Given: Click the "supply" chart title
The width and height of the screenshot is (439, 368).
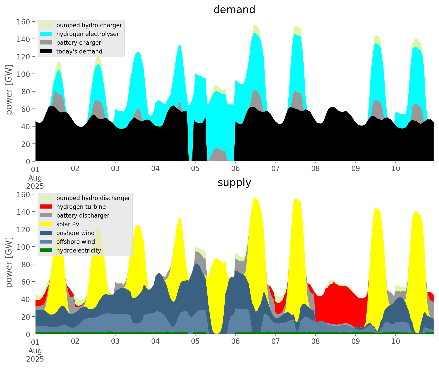Looking at the screenshot, I should tap(234, 183).
